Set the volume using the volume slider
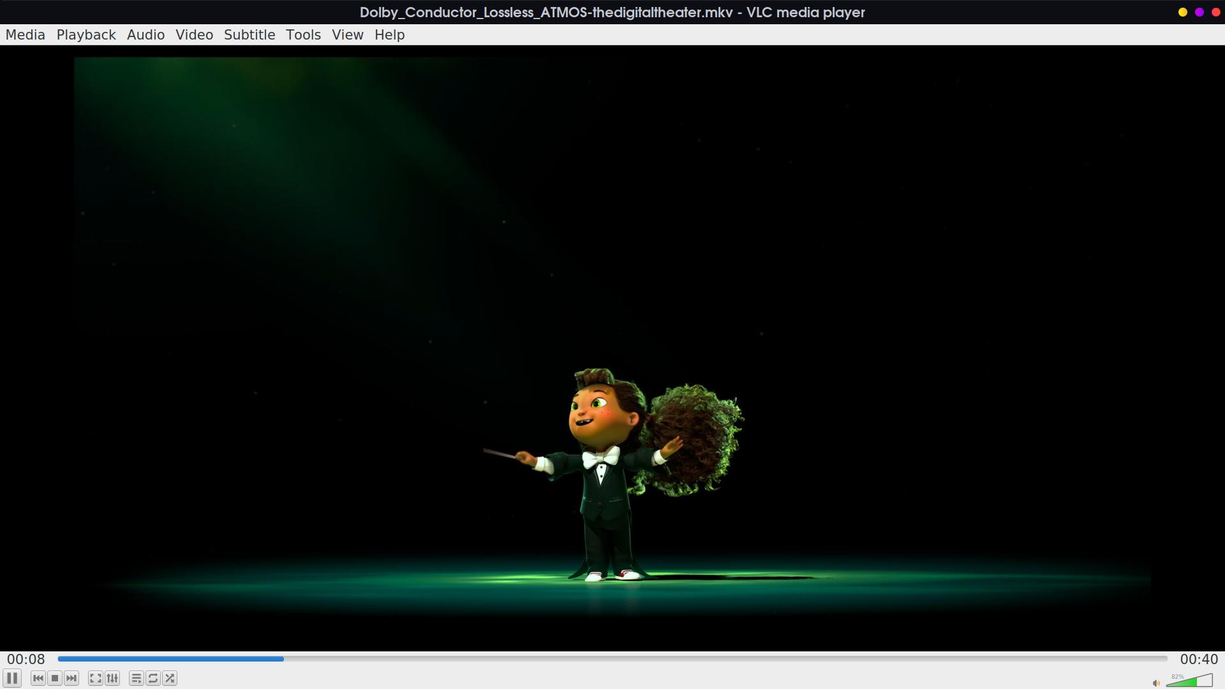Image resolution: width=1225 pixels, height=689 pixels. pyautogui.click(x=1190, y=681)
